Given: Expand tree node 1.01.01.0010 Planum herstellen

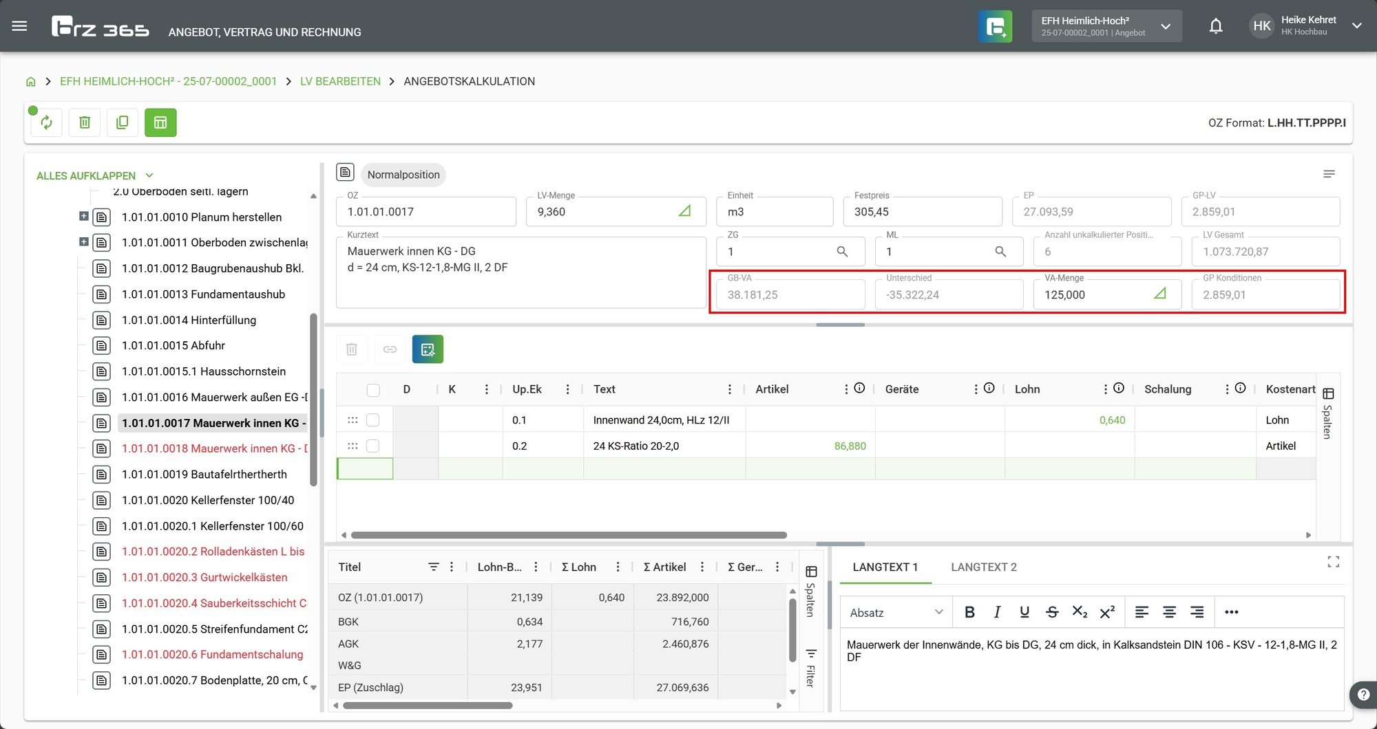Looking at the screenshot, I should (x=84, y=216).
